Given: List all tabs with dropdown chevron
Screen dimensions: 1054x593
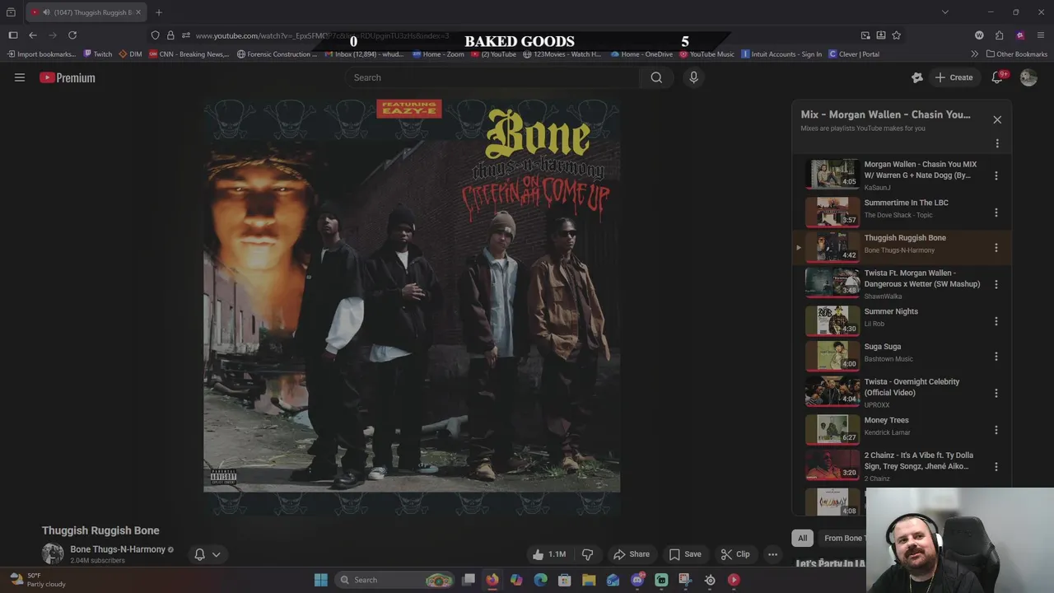Looking at the screenshot, I should click(945, 12).
